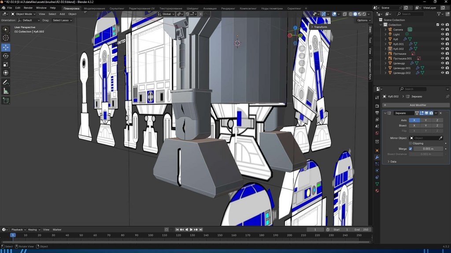Open the Select Lasso drag dropdown
Viewport: 451px width, 253px height.
[62, 20]
